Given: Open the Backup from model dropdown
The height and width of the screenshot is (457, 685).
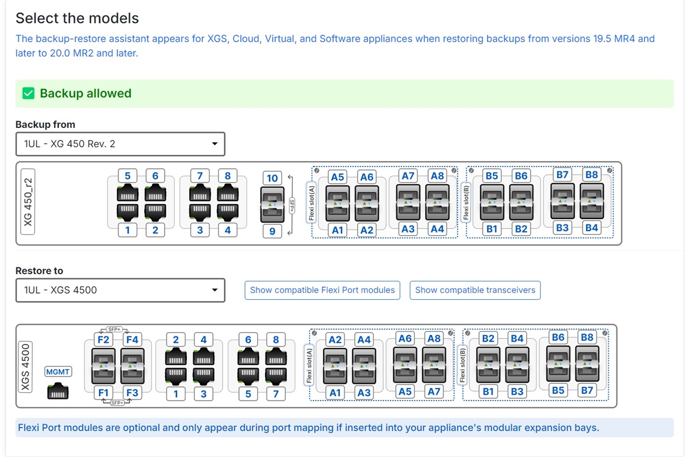Looking at the screenshot, I should [120, 144].
